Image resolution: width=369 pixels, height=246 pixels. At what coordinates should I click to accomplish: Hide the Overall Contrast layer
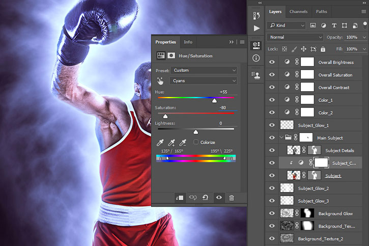coord(272,87)
